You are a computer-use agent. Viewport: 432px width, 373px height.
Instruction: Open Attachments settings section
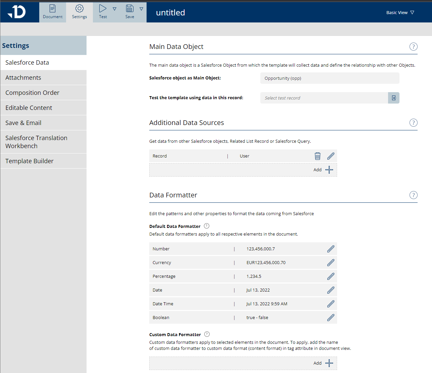(23, 77)
